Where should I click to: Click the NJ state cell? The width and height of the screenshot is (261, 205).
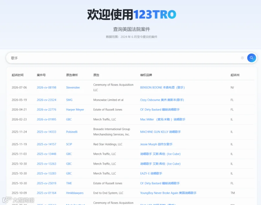[x=232, y=88]
